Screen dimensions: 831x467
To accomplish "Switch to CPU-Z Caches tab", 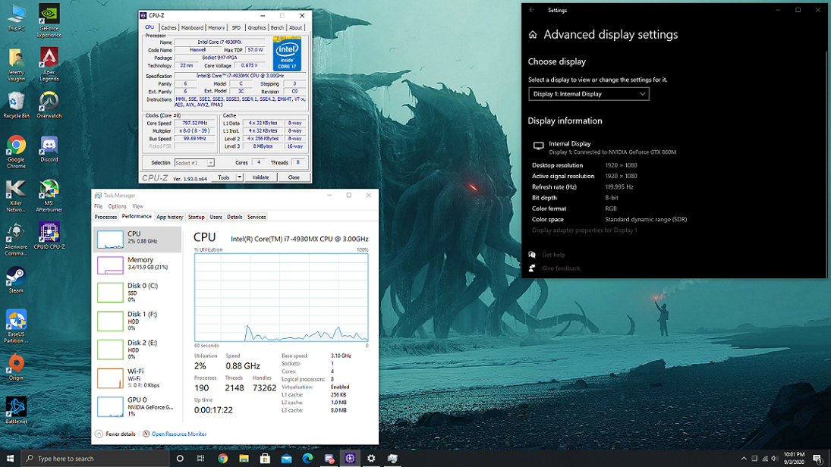I will (x=168, y=27).
